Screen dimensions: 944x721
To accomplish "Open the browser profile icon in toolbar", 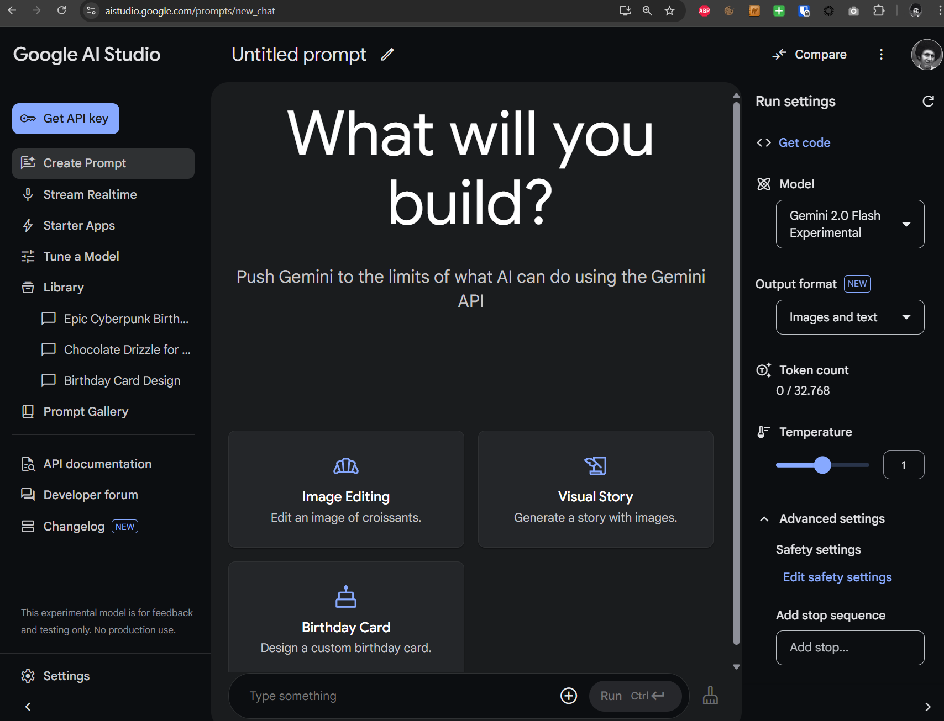I will (916, 10).
